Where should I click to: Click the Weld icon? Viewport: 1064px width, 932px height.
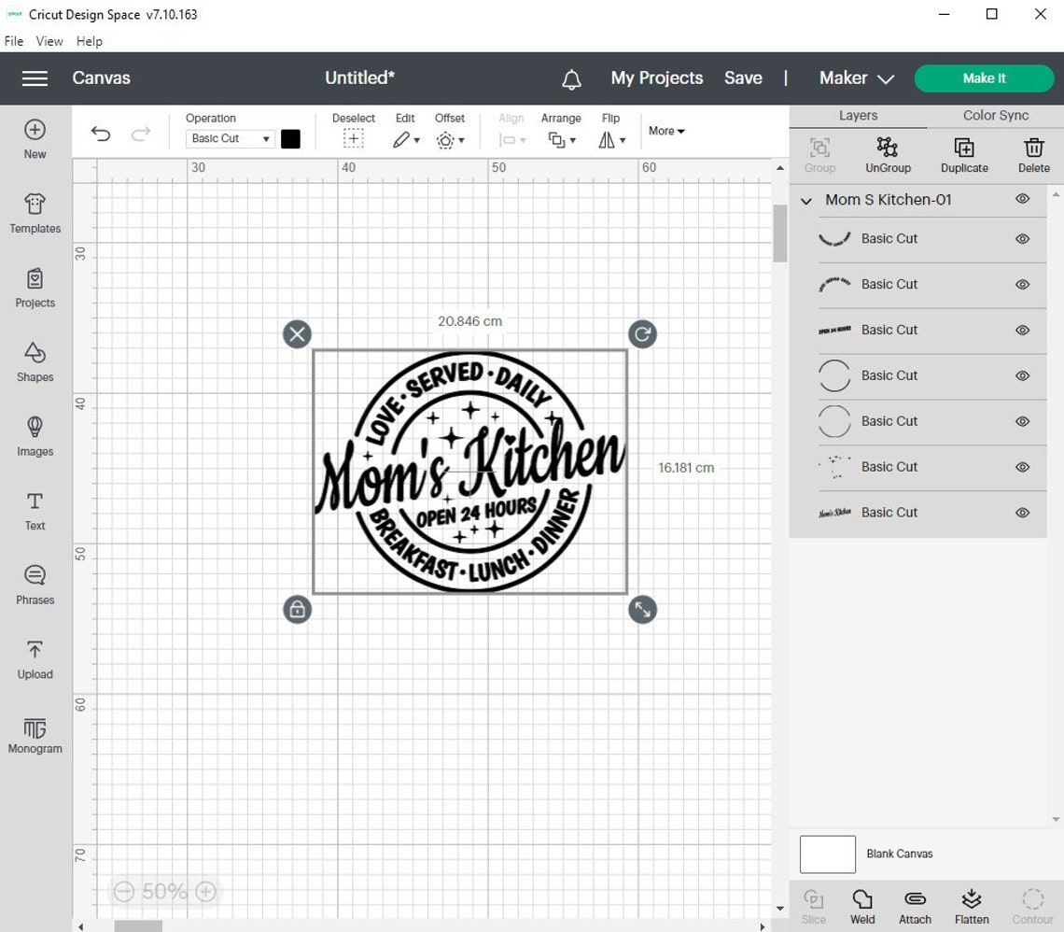(x=861, y=903)
